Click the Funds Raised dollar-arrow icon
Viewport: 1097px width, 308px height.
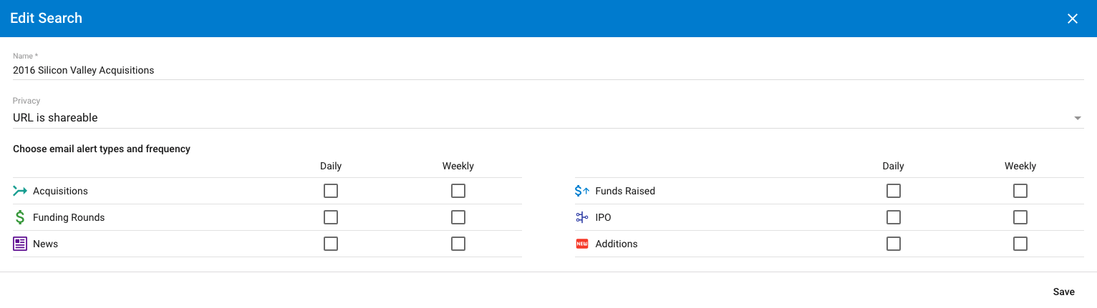pyautogui.click(x=582, y=191)
